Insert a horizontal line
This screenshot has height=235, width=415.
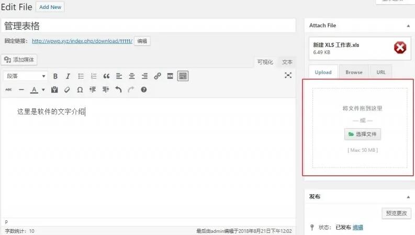coord(21,89)
